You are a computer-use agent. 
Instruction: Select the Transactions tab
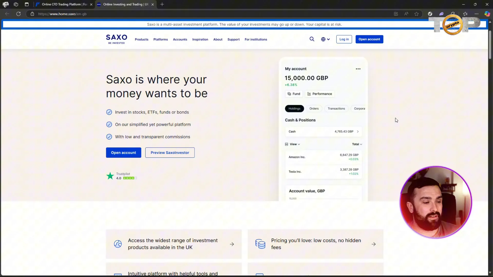pyautogui.click(x=336, y=109)
